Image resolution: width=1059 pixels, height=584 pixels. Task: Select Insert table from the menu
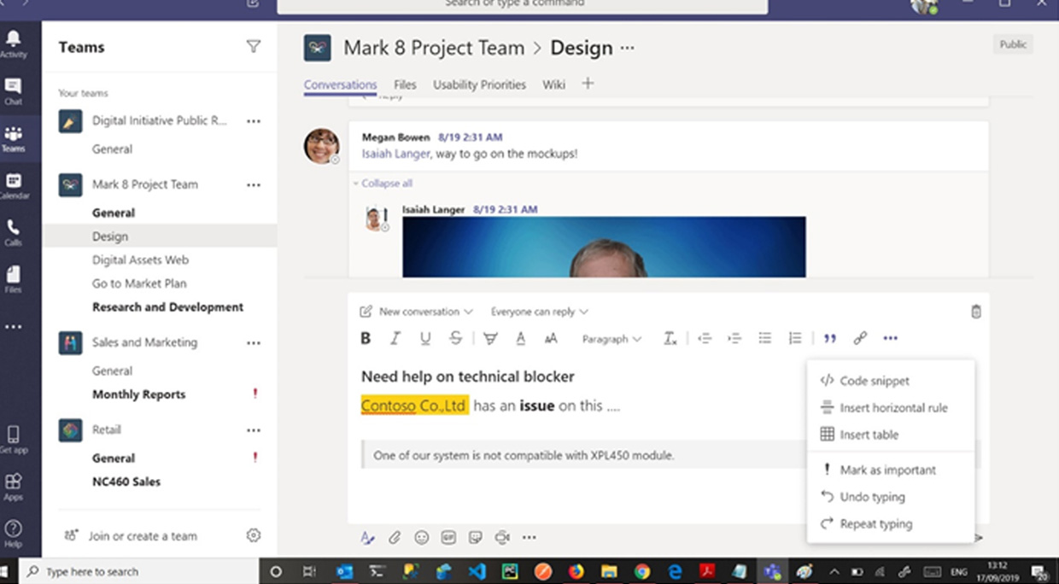pos(869,435)
